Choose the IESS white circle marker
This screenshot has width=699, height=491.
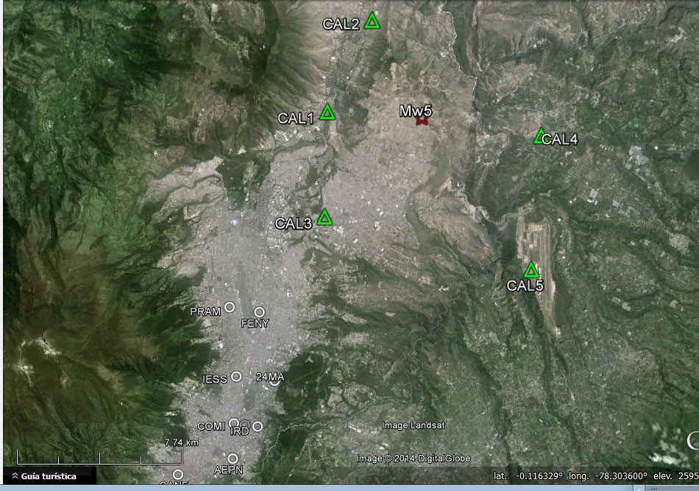[x=236, y=376]
